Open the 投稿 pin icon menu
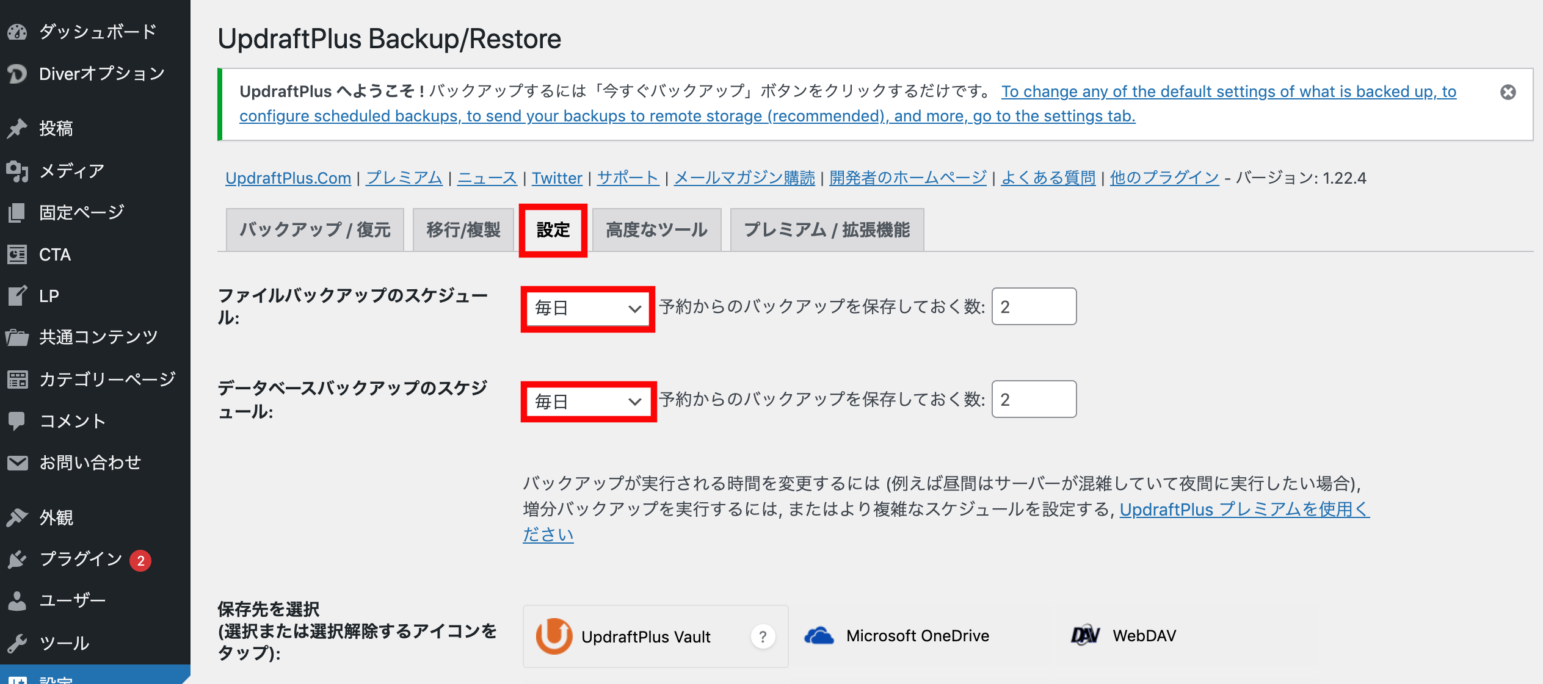The width and height of the screenshot is (1543, 684). (17, 128)
